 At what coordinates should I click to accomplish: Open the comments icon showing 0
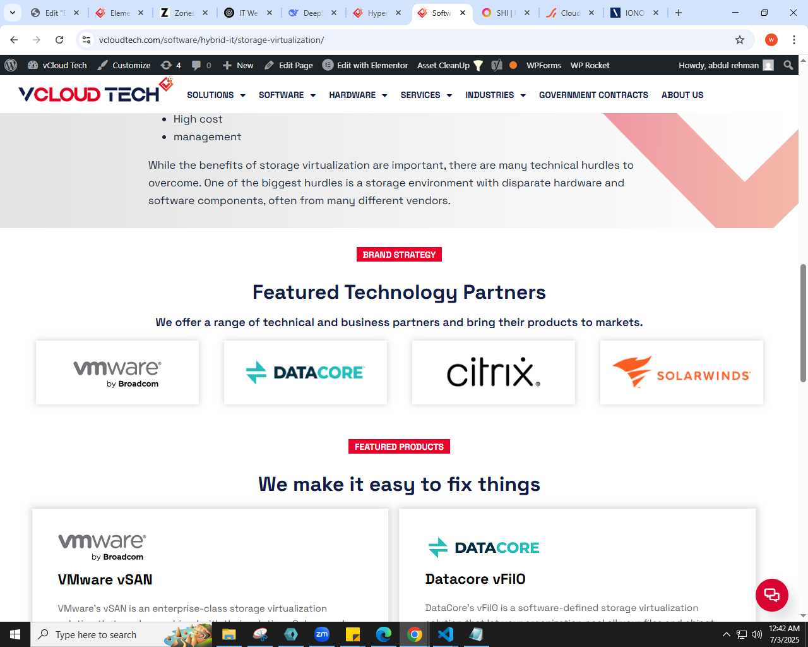(x=201, y=65)
